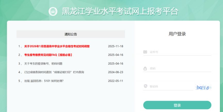223x112 pixels.
Task: Open notice 关于考生的登录账号、密码问题
Action: click(x=43, y=64)
